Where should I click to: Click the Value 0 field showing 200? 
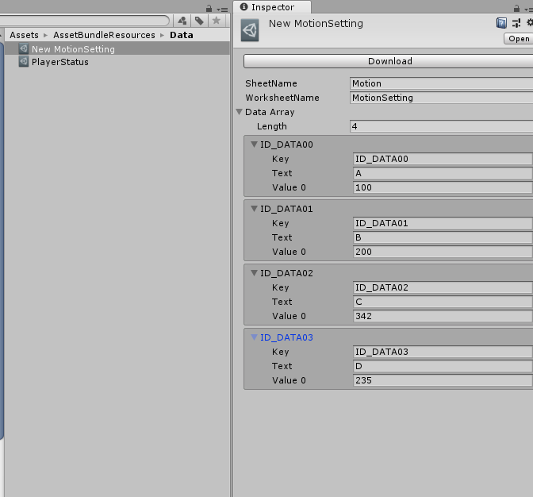(x=443, y=252)
